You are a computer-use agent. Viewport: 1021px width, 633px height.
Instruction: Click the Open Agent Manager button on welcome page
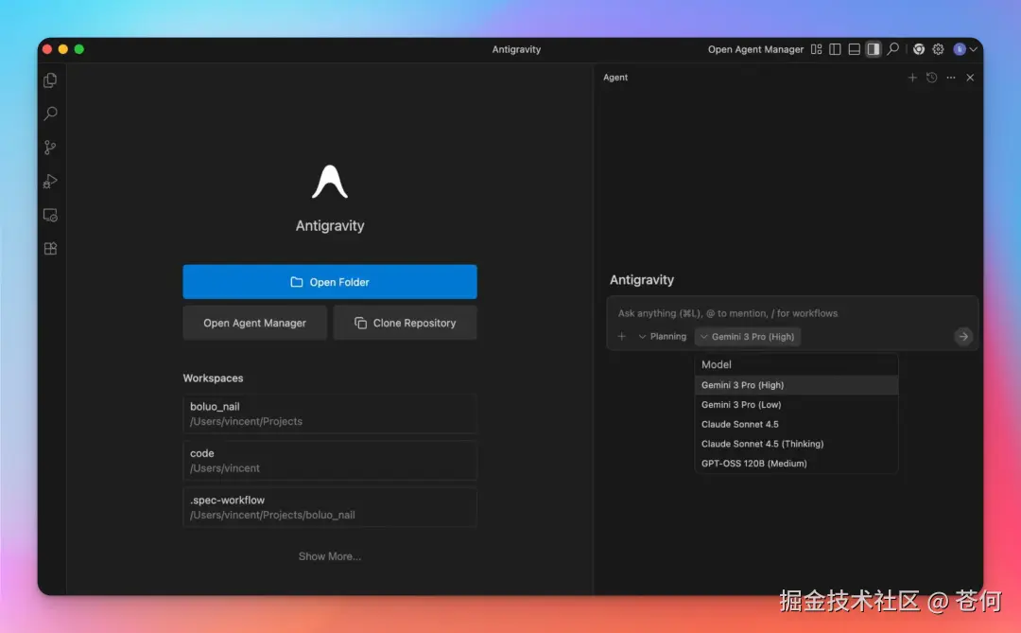coord(254,323)
